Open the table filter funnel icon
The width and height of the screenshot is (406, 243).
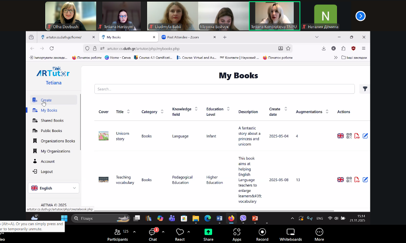pos(365,89)
